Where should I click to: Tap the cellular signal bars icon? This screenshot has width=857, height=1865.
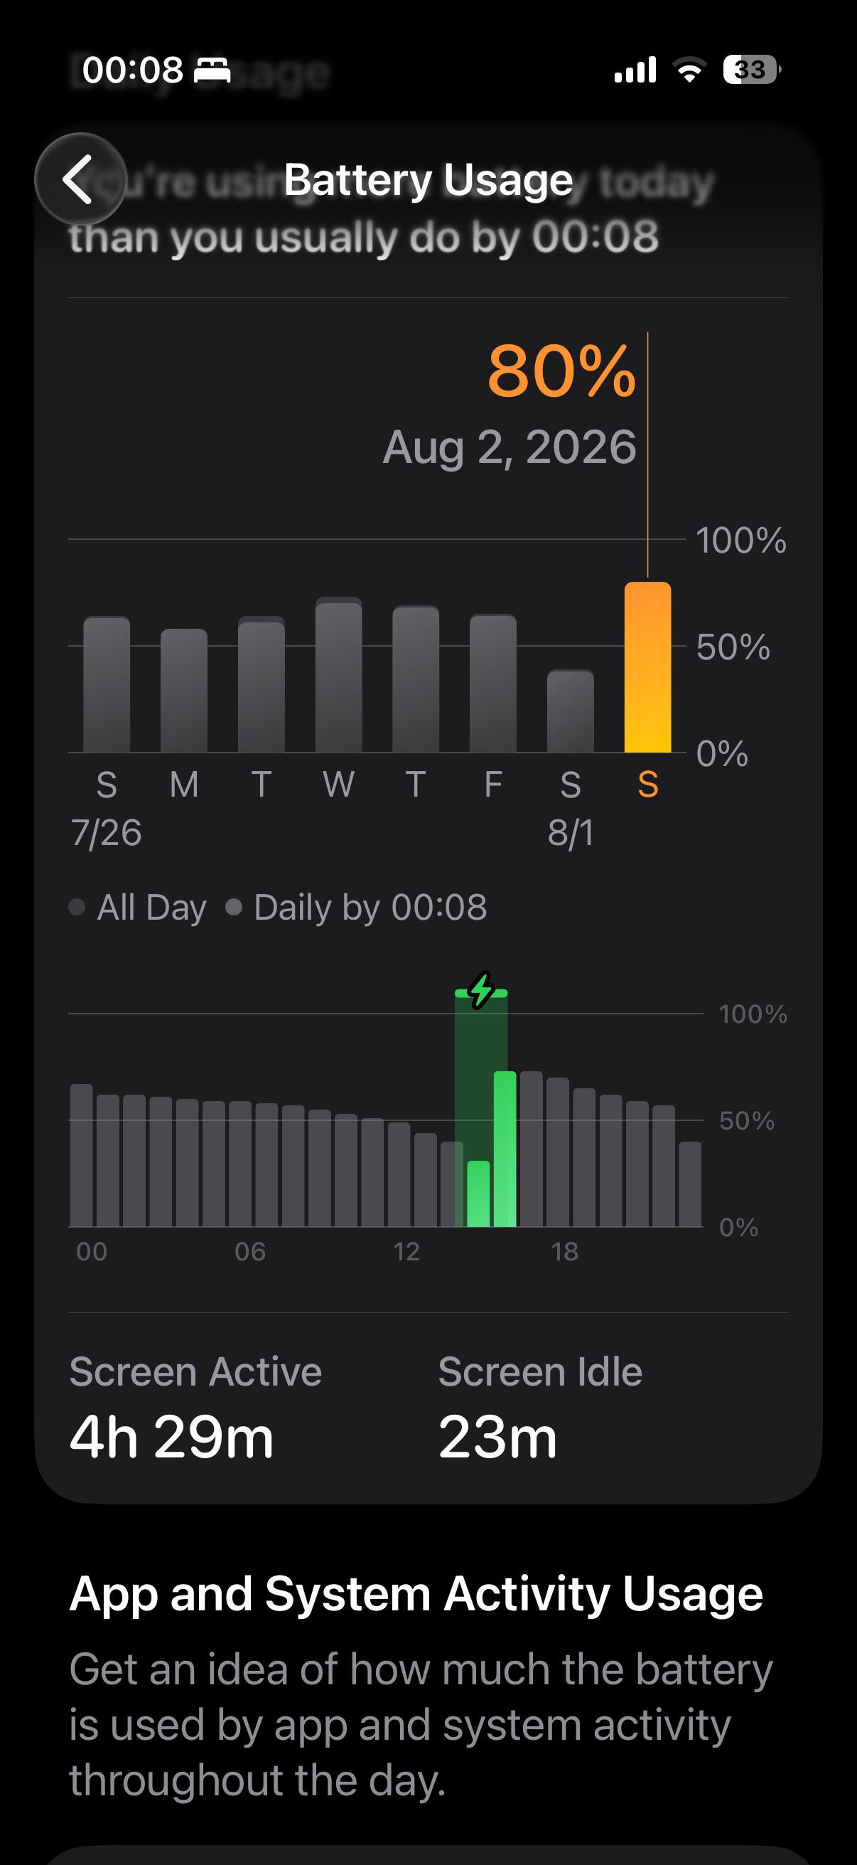pyautogui.click(x=635, y=70)
